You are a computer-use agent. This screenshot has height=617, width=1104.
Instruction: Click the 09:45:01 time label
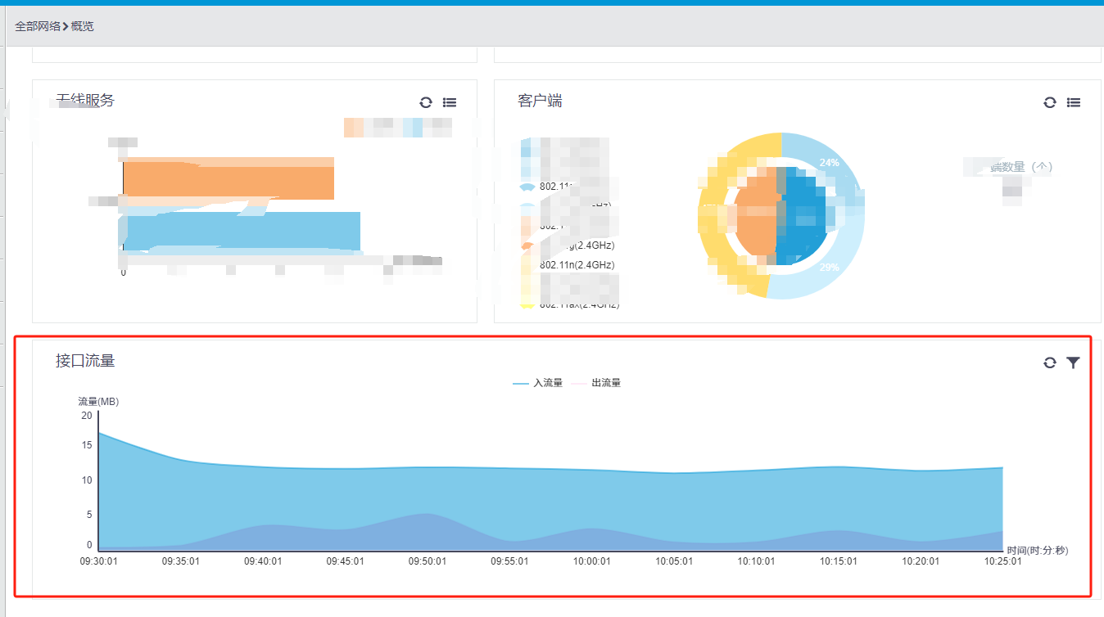(x=346, y=562)
